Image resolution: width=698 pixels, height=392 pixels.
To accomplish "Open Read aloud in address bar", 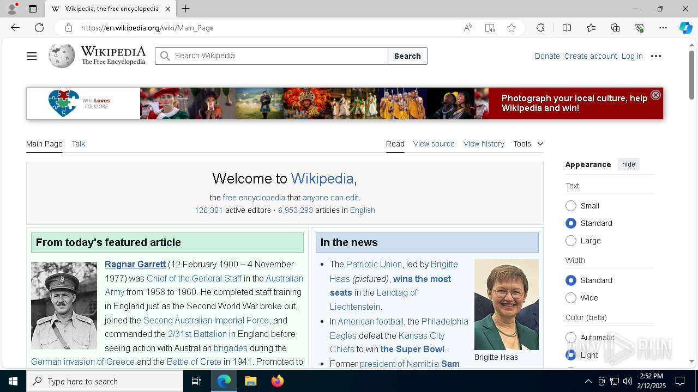I will pos(468,28).
